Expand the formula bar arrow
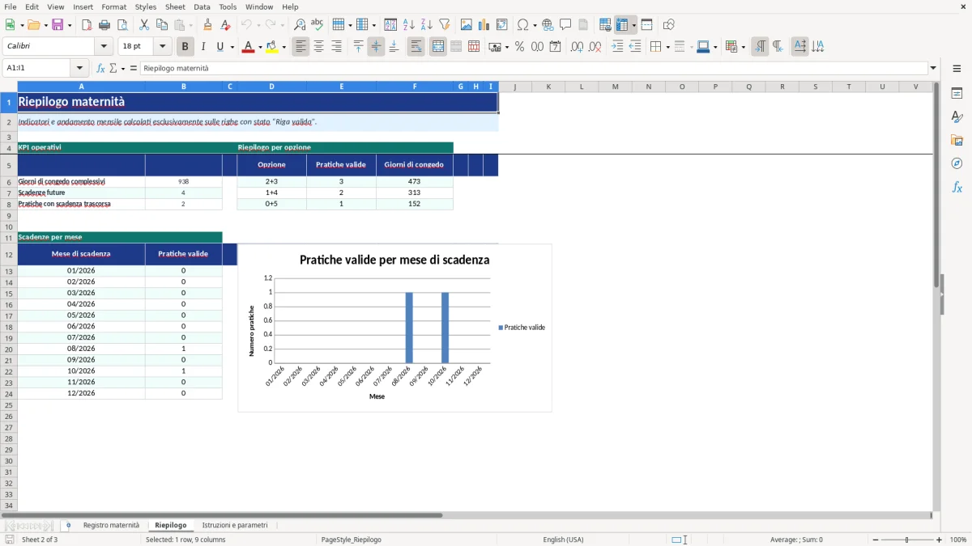This screenshot has height=546, width=972. [934, 69]
